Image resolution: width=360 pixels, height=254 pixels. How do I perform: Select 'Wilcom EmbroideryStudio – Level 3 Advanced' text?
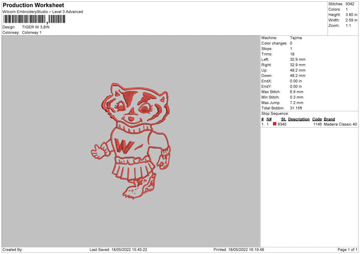[x=43, y=12]
